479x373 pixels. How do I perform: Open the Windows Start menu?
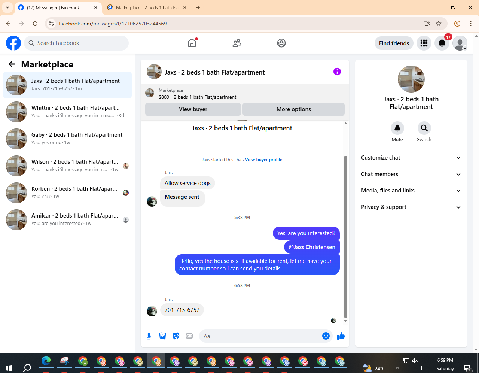pos(9,368)
